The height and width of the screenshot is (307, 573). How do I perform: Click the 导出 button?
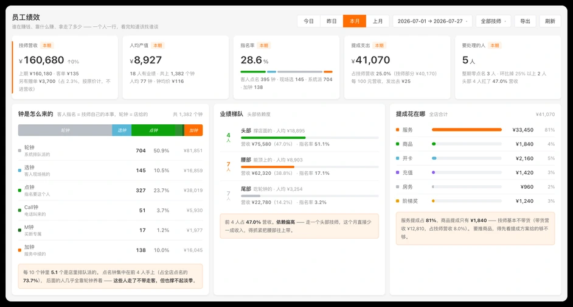pos(525,21)
